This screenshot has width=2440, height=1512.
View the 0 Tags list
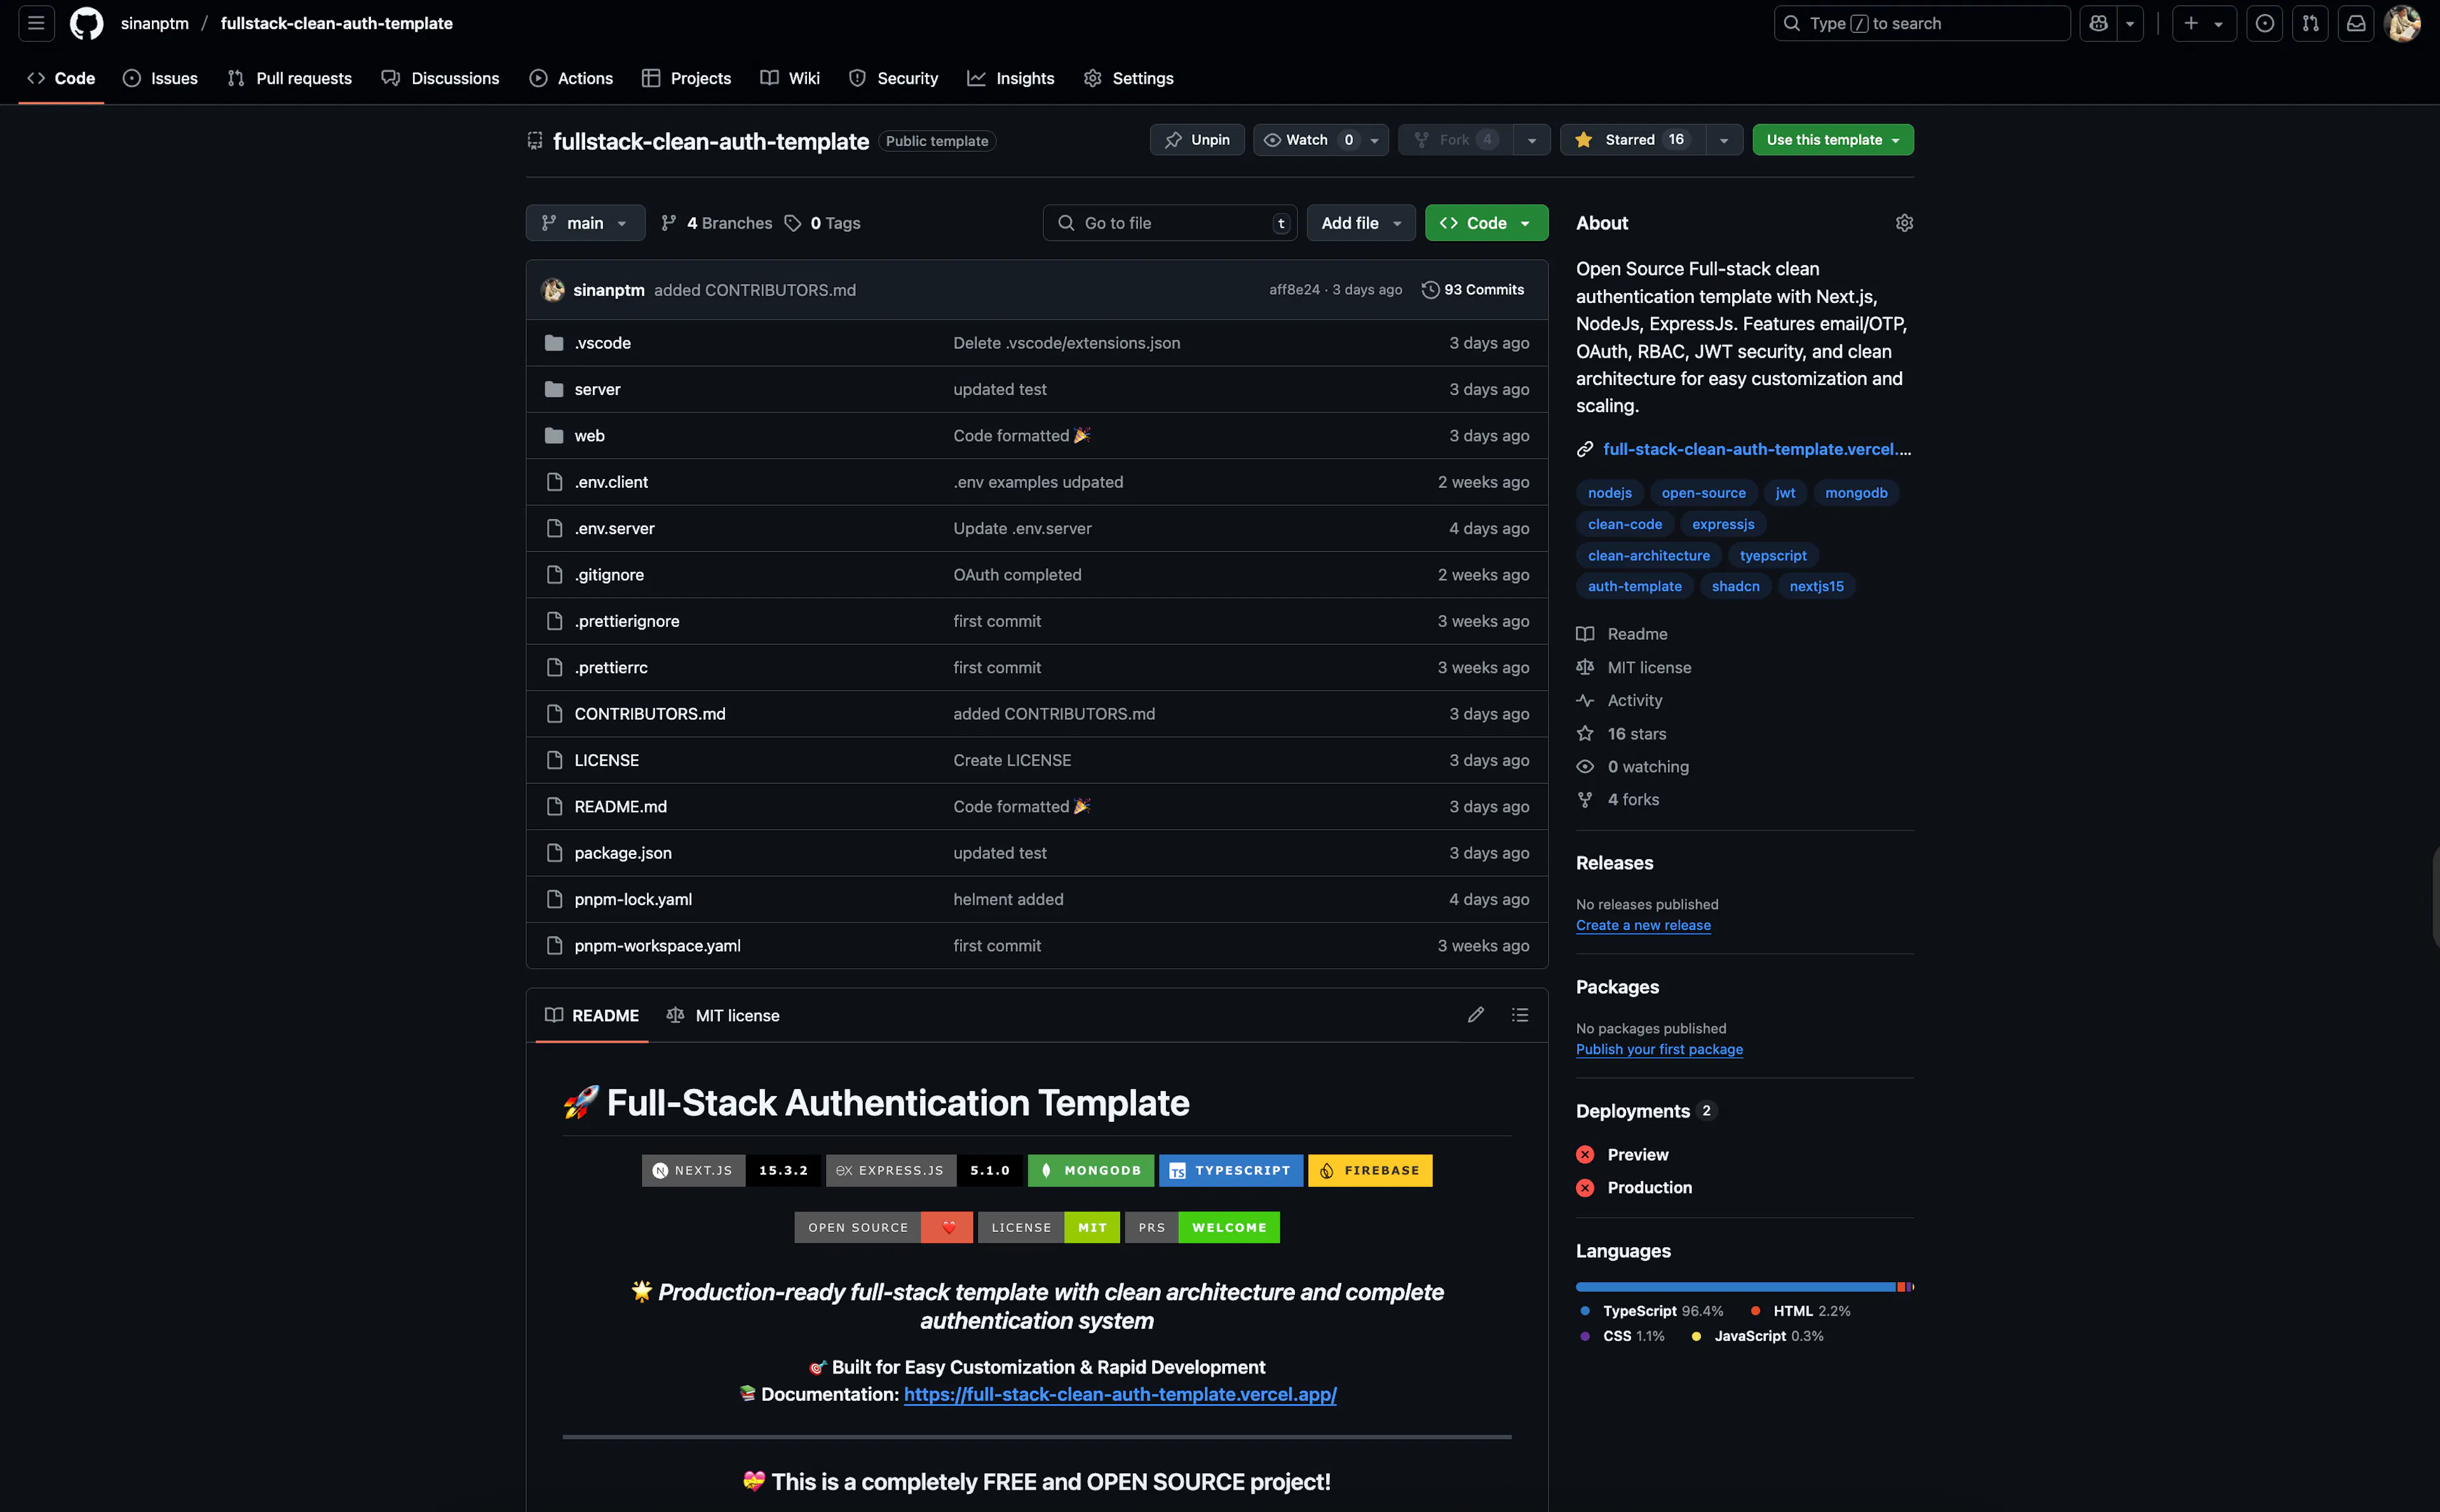tap(823, 223)
